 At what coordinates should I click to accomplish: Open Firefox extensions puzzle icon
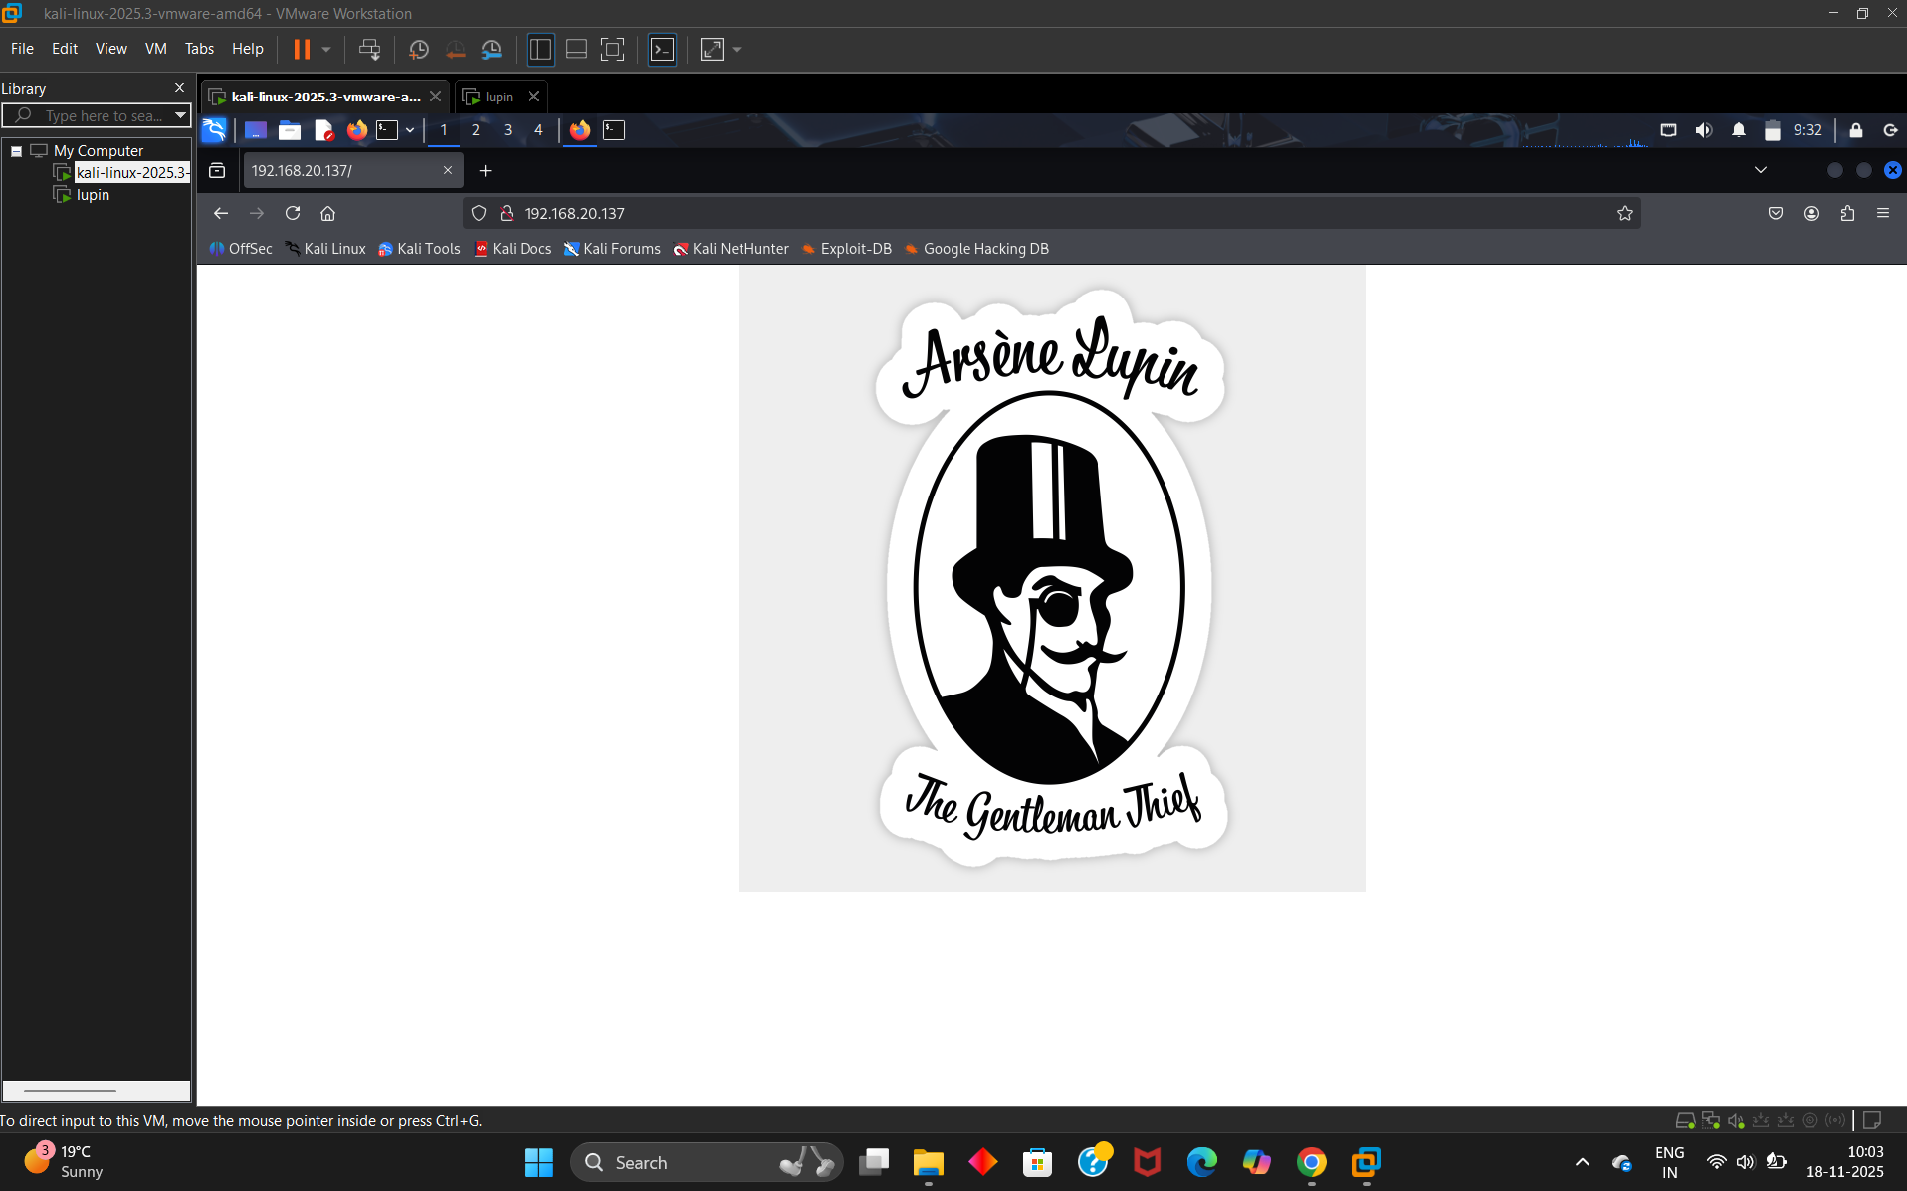click(x=1847, y=213)
